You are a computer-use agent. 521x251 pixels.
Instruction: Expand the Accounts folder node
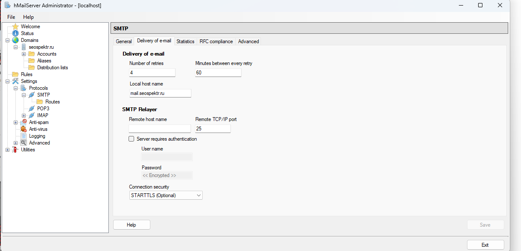click(24, 54)
